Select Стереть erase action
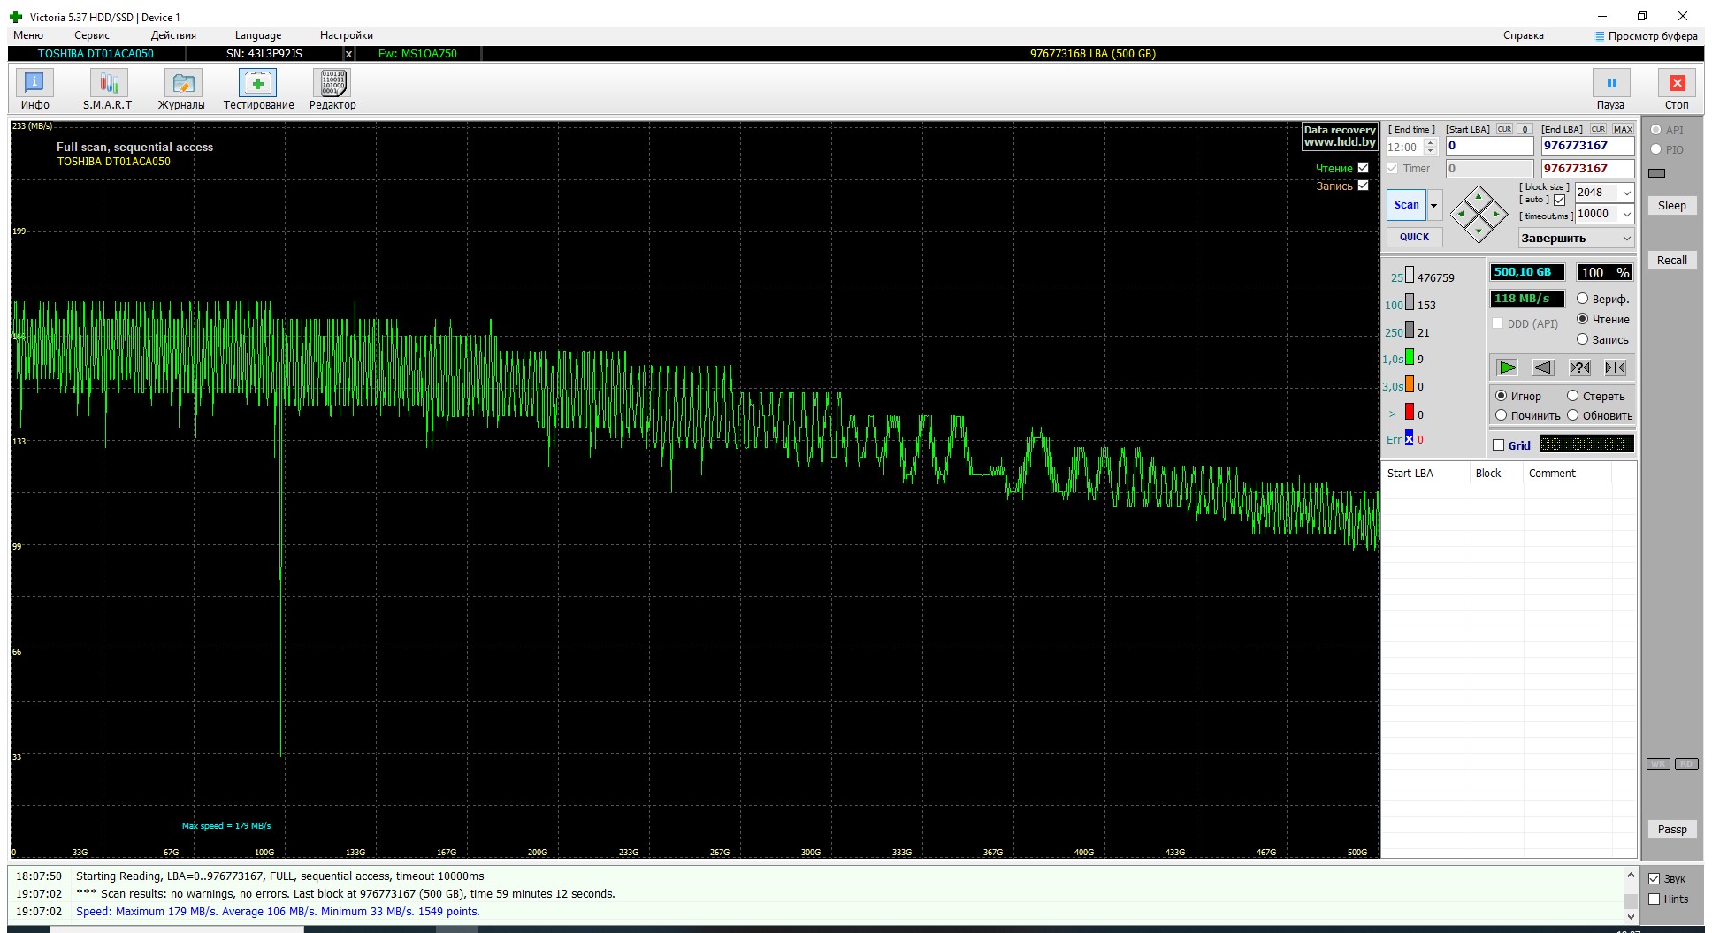The image size is (1712, 933). click(1573, 396)
